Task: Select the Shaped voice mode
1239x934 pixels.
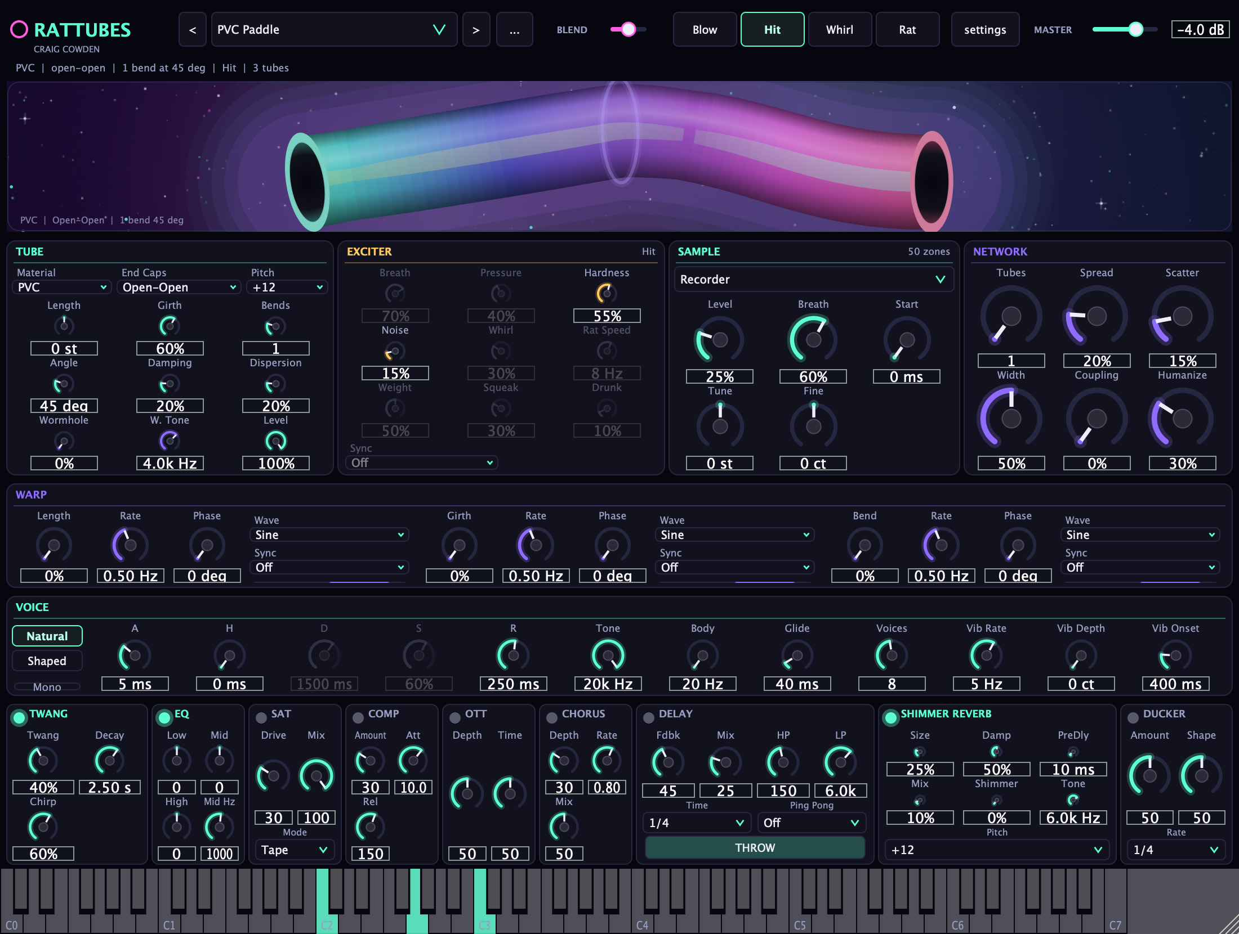Action: coord(47,661)
